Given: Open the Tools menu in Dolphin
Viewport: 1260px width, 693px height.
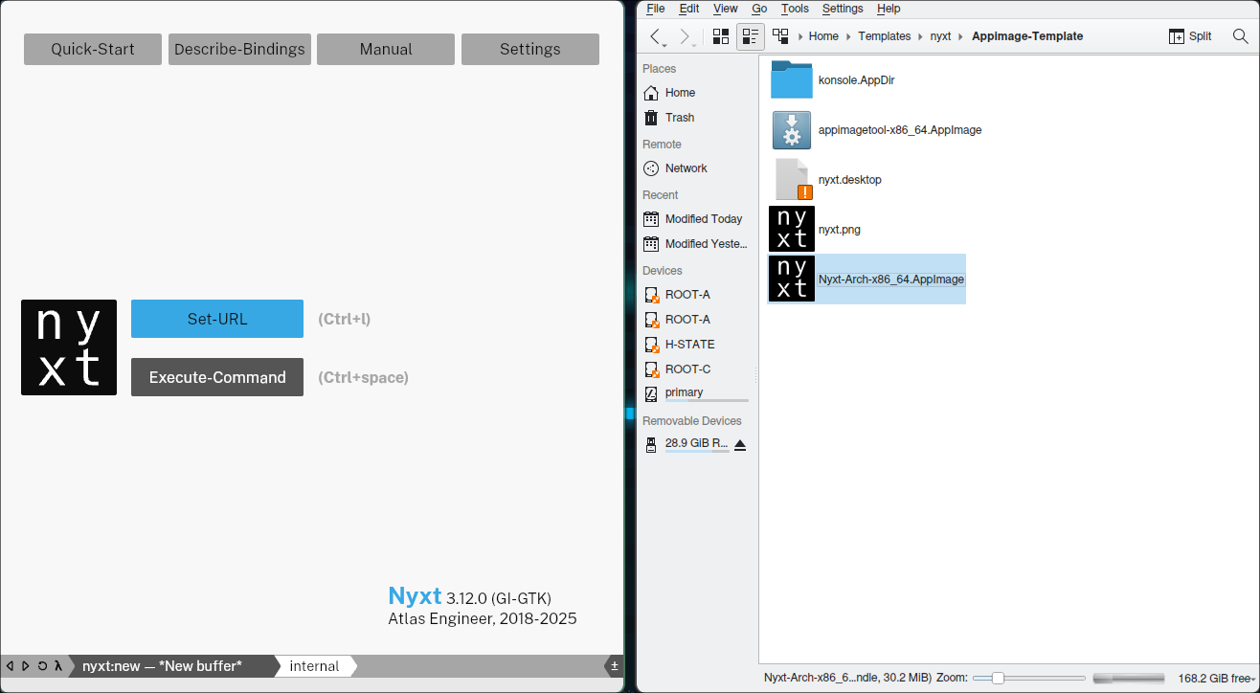Looking at the screenshot, I should [x=795, y=9].
